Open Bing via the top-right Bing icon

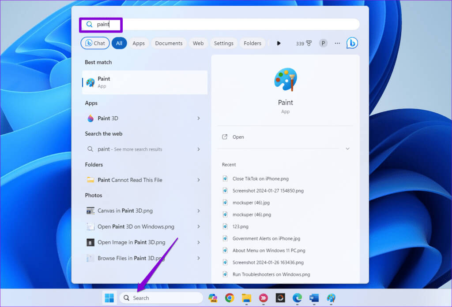[352, 43]
